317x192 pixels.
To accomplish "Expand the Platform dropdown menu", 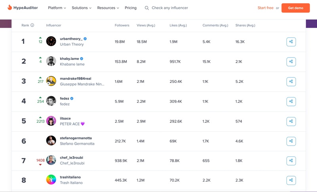I will pos(57,8).
